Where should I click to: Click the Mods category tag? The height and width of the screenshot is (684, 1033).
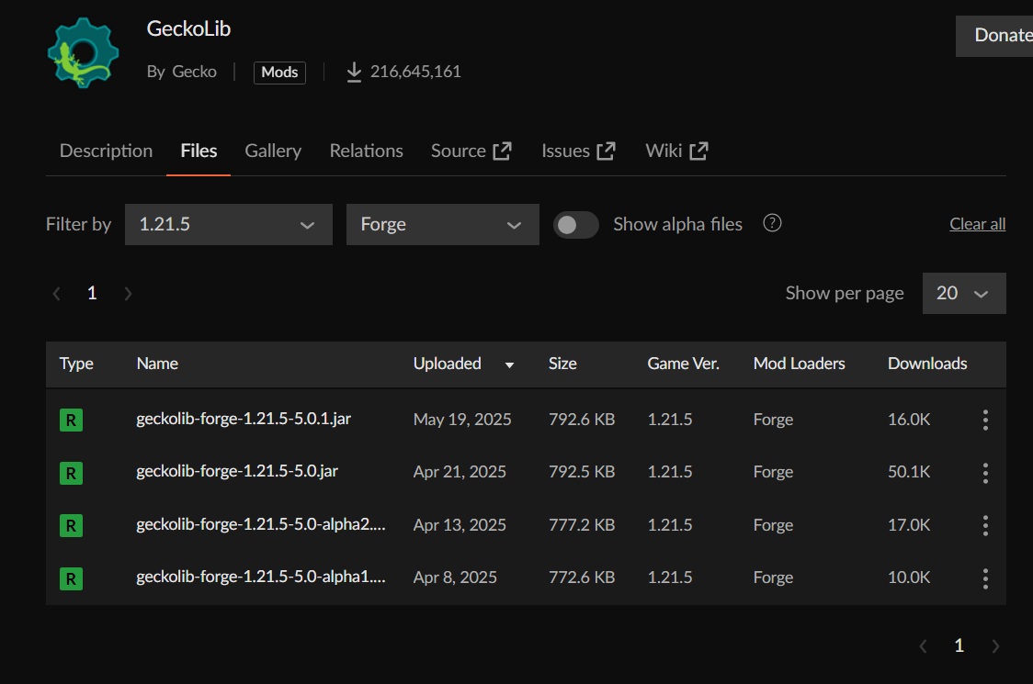pos(279,73)
